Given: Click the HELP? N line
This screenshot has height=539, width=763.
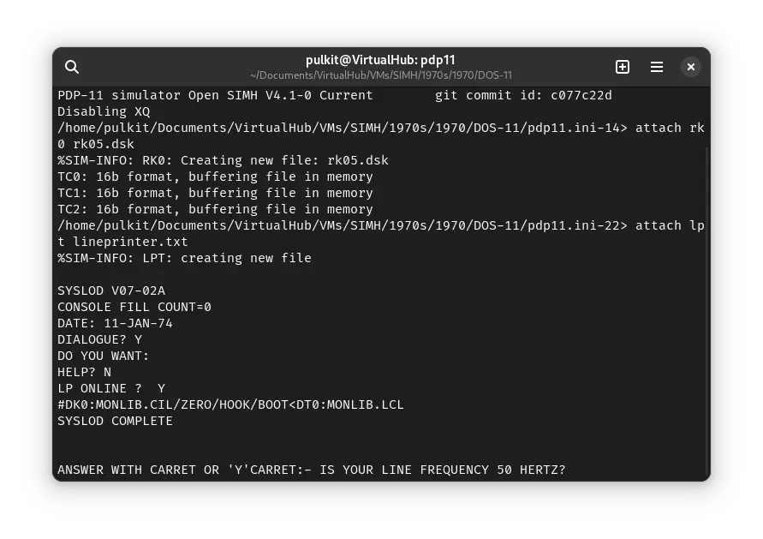Looking at the screenshot, I should (84, 372).
